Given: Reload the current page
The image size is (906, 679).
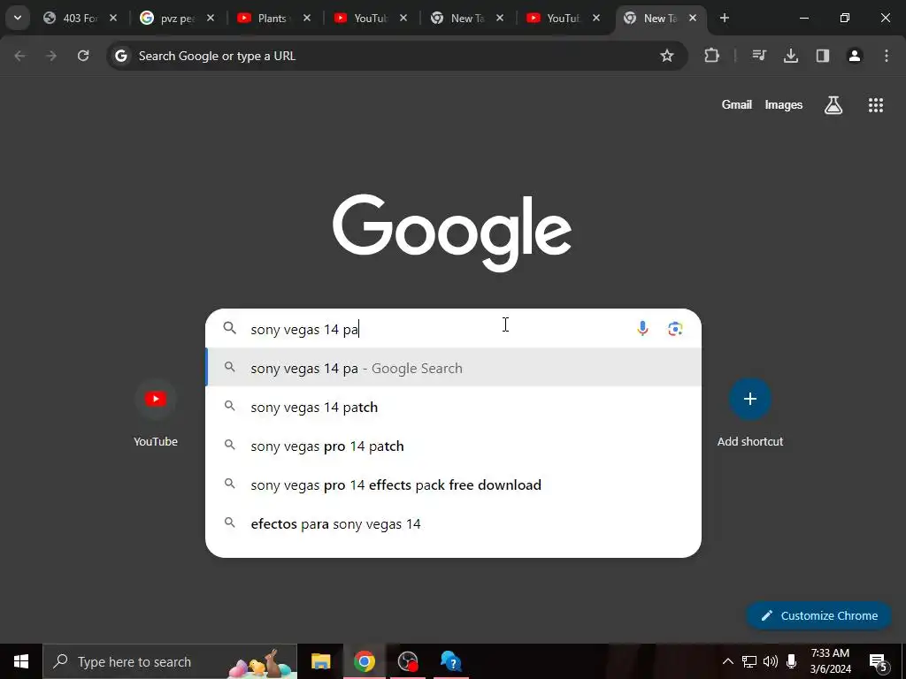Looking at the screenshot, I should coord(83,56).
